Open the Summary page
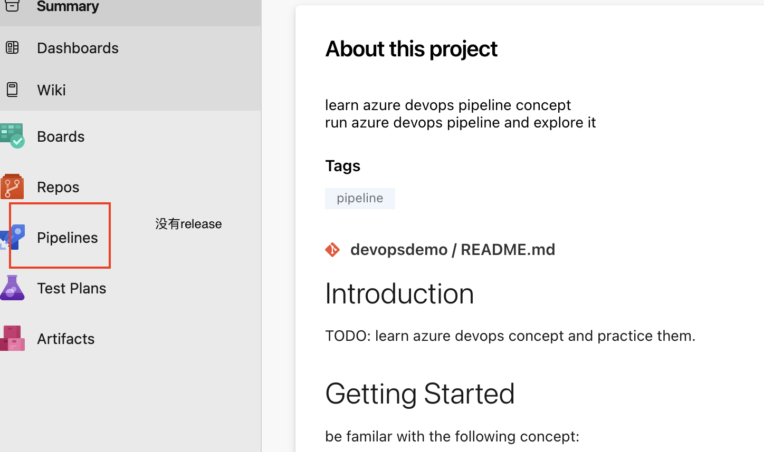 coord(68,6)
